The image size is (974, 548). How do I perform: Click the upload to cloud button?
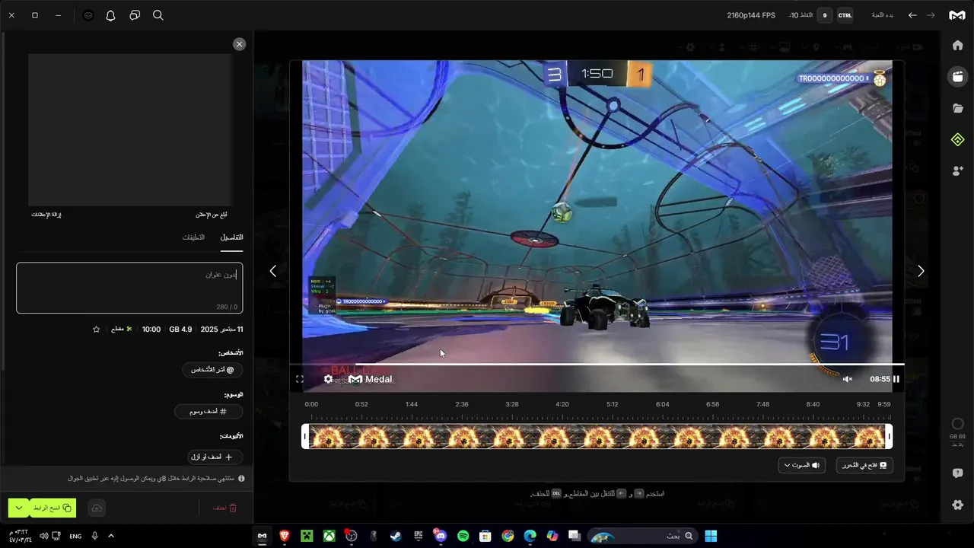(97, 508)
